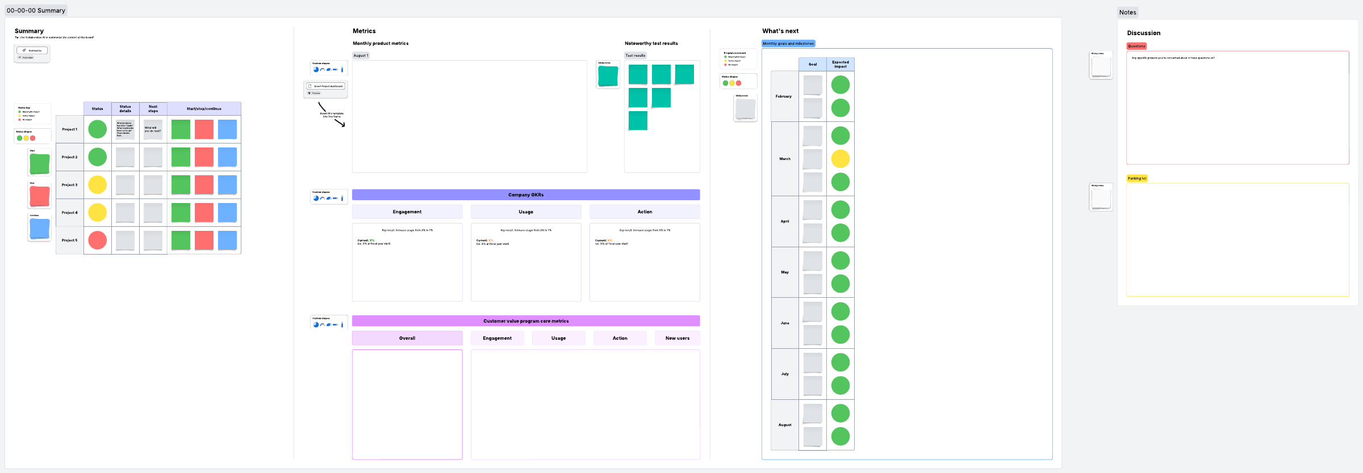
Task: Click the Company OKRs purple banner
Action: tap(526, 195)
